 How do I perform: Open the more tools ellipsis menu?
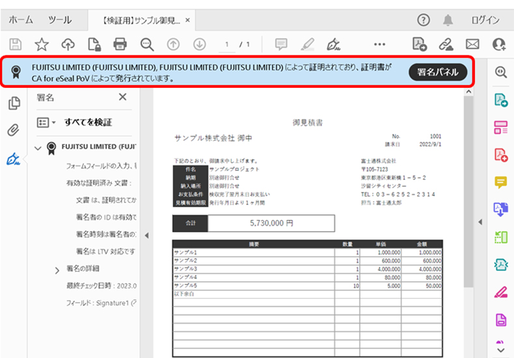click(379, 44)
